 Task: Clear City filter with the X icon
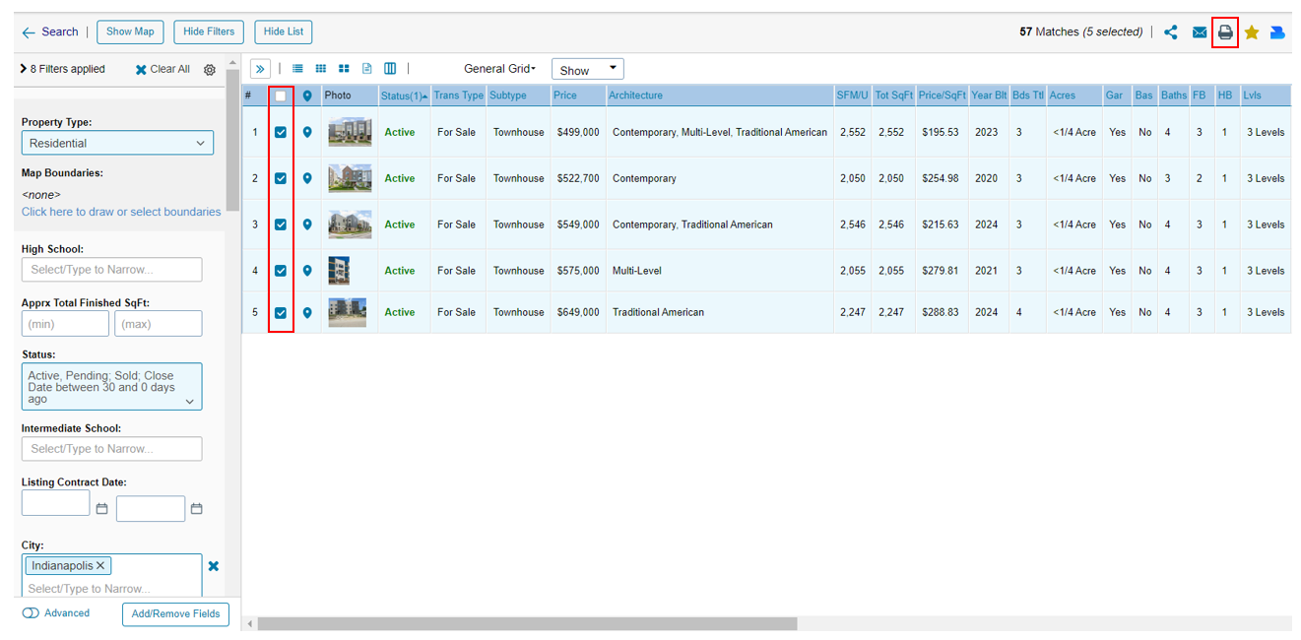tap(214, 566)
